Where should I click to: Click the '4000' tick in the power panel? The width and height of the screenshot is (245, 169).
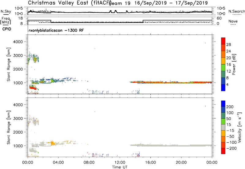[x=18, y=42]
